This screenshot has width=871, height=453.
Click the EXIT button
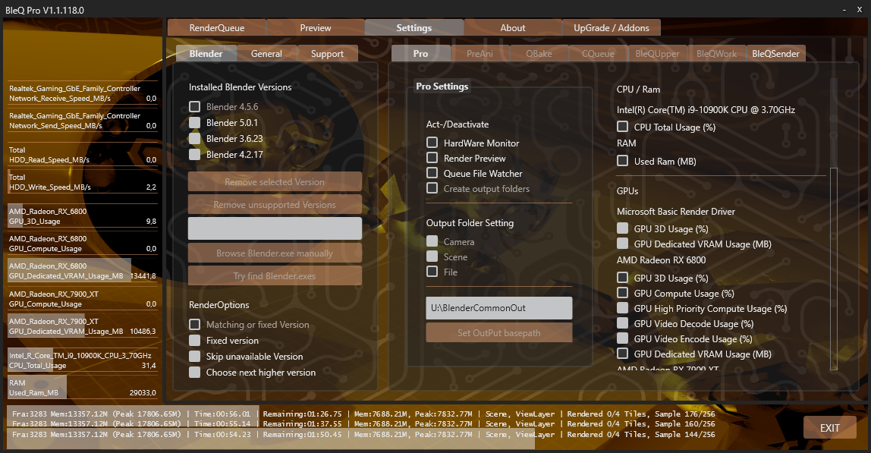pos(830,427)
